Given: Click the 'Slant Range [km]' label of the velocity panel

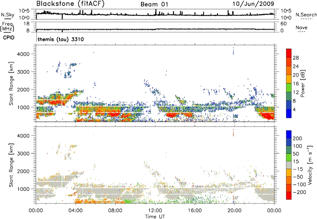Looking at the screenshot, I should tap(11, 165).
